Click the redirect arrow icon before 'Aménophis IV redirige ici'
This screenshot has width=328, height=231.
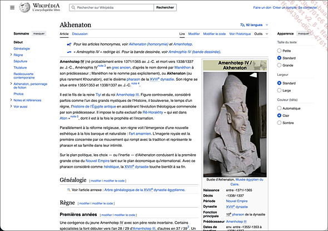69,52
